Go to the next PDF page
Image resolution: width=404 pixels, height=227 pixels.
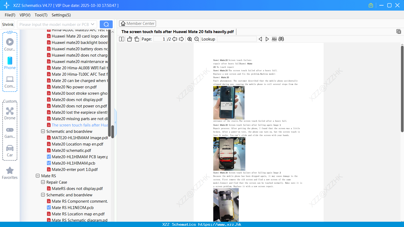181,39
